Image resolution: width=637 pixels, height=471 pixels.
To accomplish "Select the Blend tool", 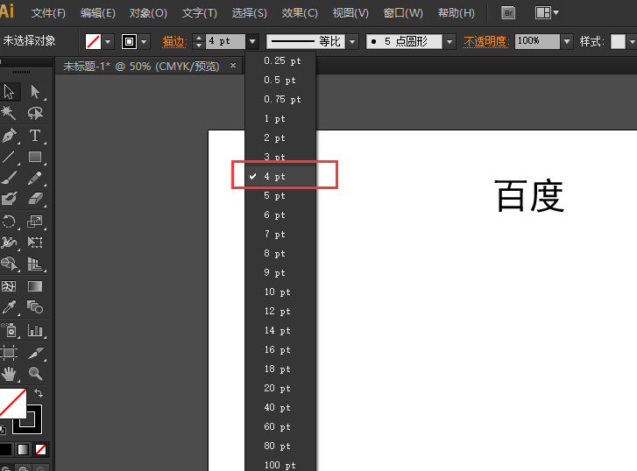I will tap(35, 307).
